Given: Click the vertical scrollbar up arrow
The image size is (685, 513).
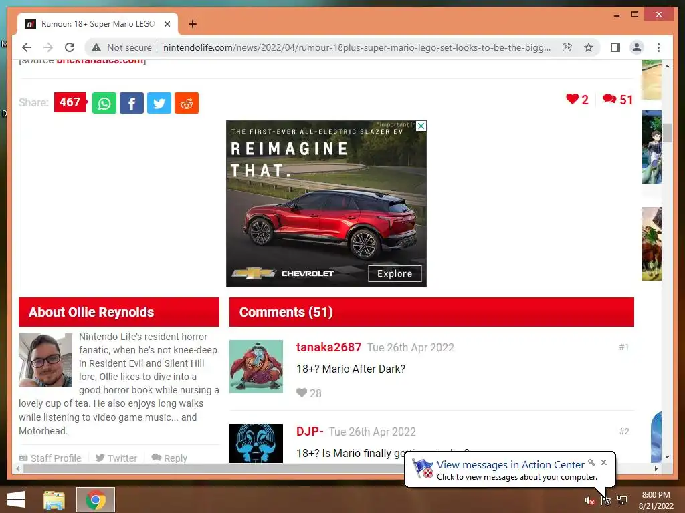Looking at the screenshot, I should point(667,66).
